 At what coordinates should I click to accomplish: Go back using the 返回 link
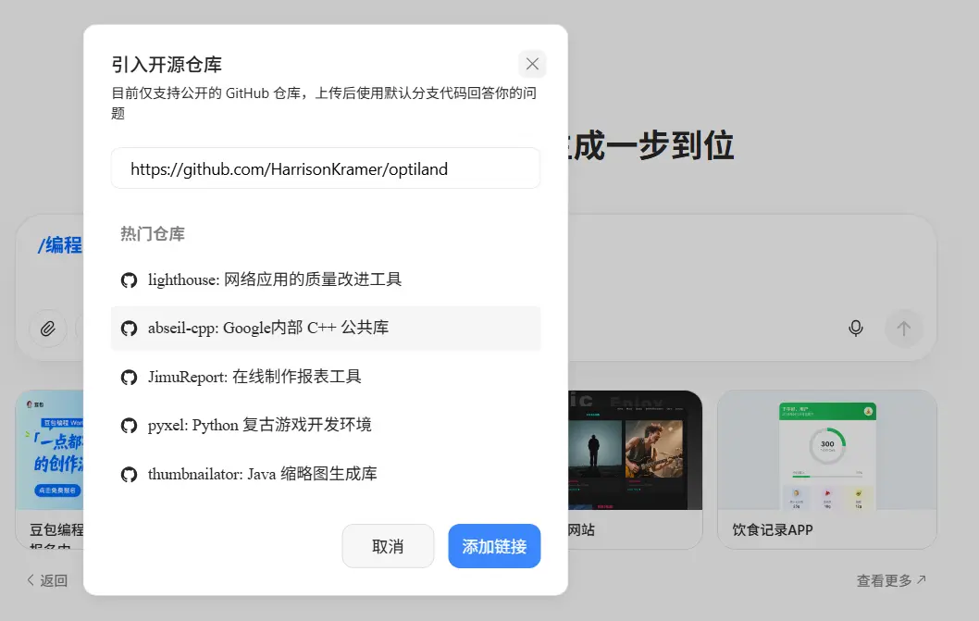coord(47,580)
